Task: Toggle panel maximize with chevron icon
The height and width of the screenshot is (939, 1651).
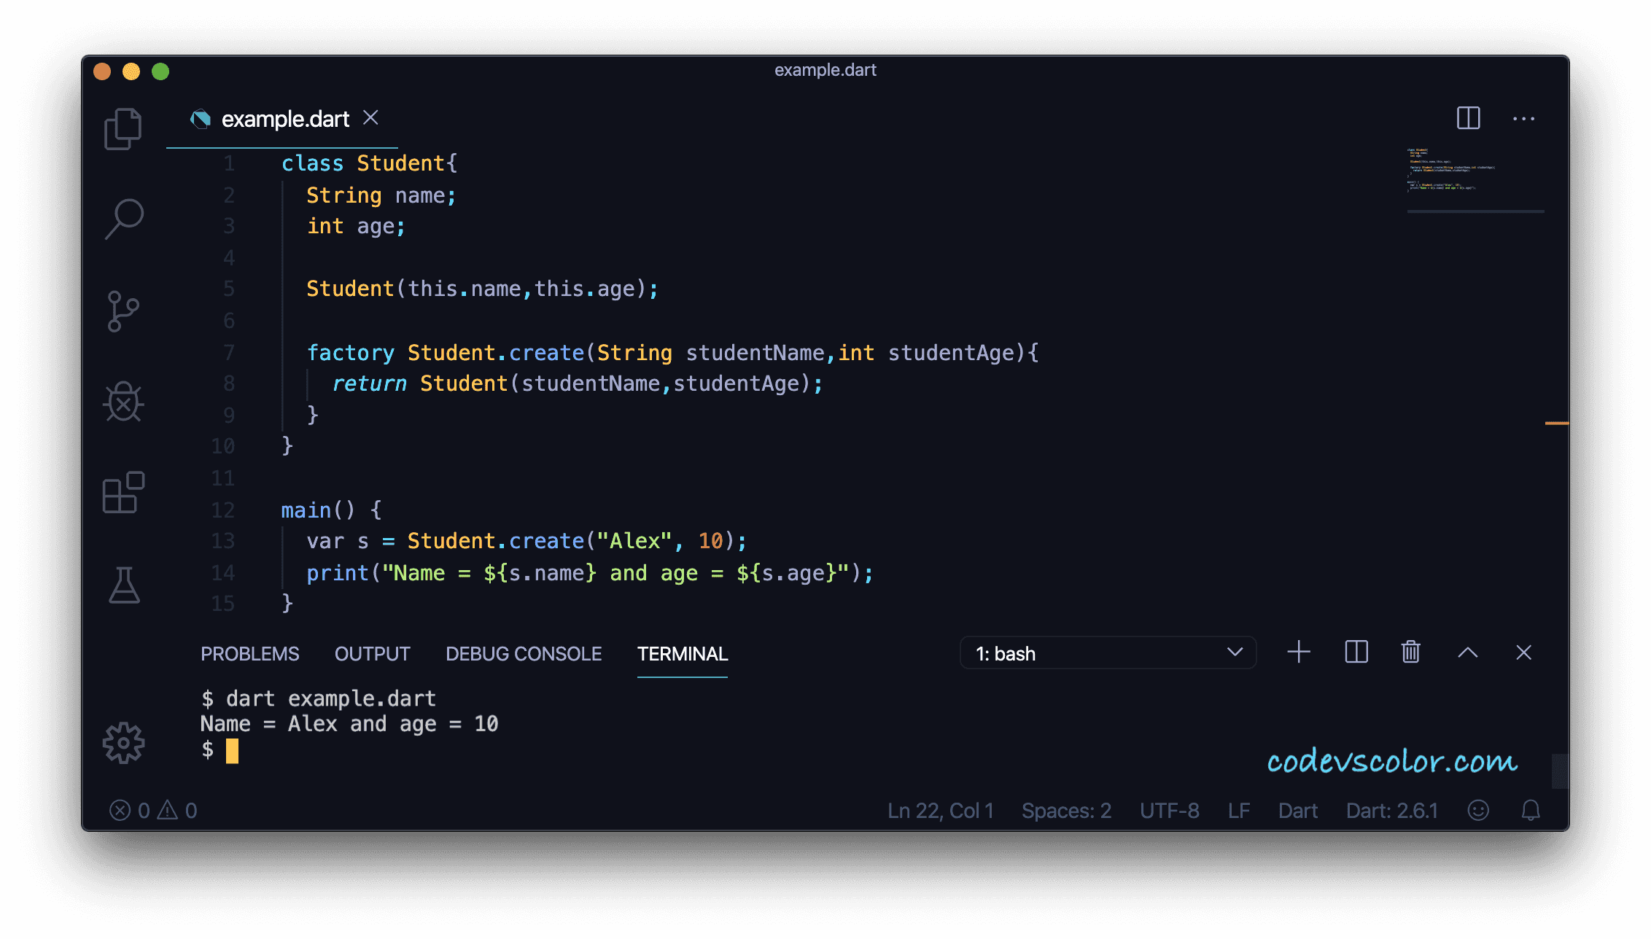Action: point(1467,652)
